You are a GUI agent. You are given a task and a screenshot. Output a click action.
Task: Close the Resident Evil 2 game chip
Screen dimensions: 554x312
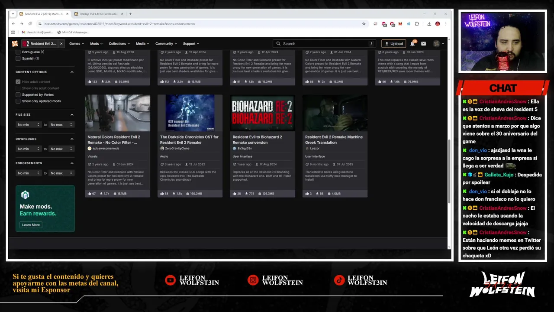click(61, 44)
